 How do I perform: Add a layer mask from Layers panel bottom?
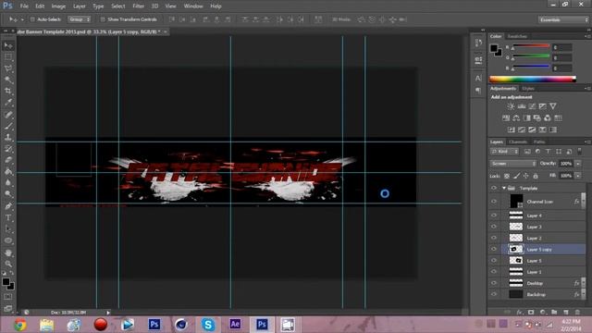pos(531,313)
